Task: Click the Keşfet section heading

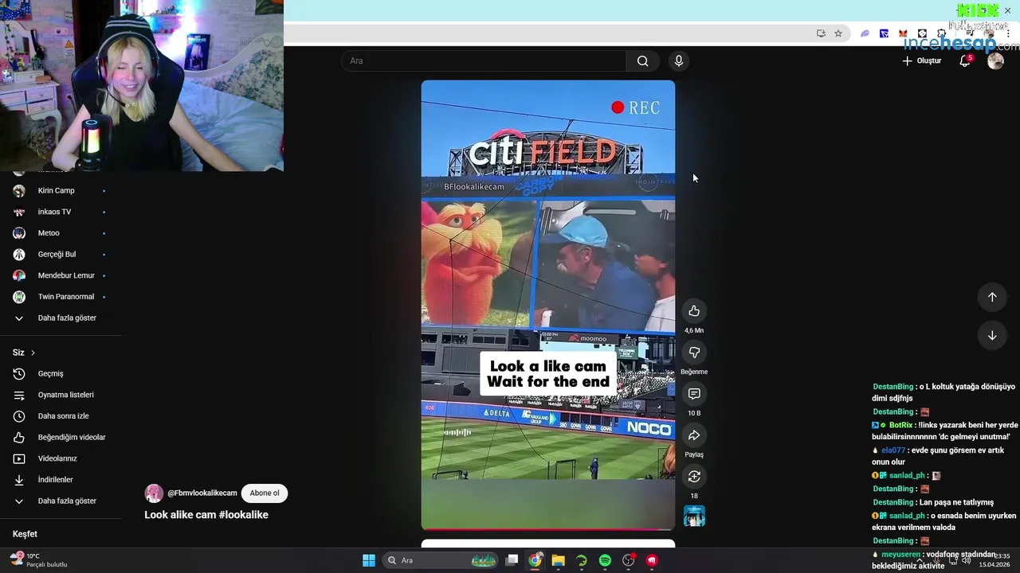Action: [25, 535]
